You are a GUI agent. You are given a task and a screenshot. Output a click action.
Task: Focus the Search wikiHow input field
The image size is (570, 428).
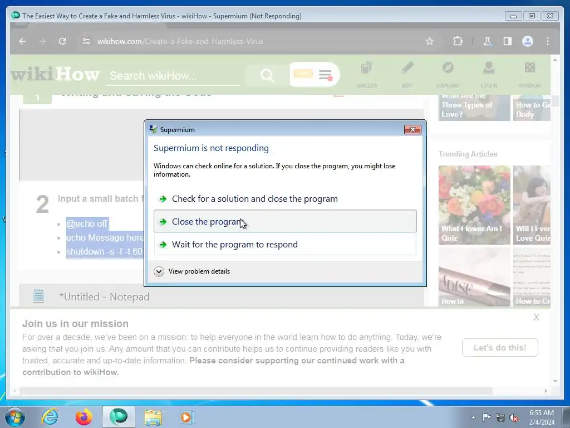tap(173, 76)
